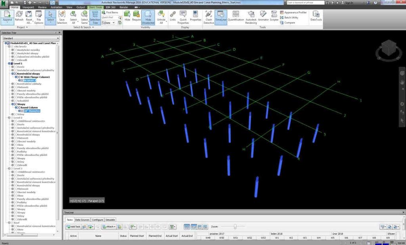This screenshot has height=245, width=406.
Task: Open Autodesk Rendering
Action: pos(251,17)
